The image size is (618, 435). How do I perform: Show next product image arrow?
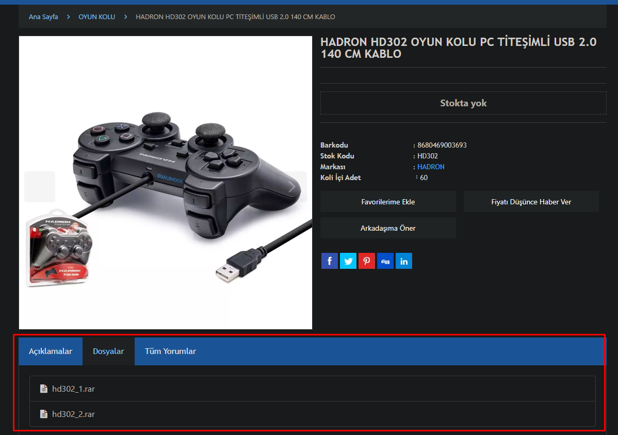point(291,187)
